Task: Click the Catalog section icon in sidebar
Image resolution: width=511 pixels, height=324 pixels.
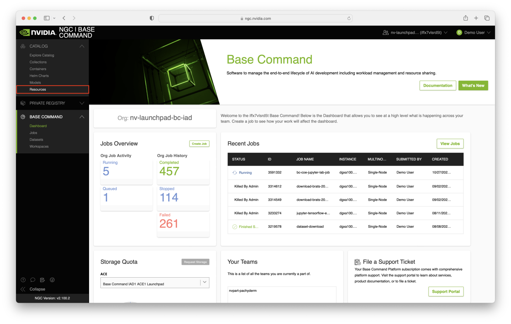Action: pos(22,46)
